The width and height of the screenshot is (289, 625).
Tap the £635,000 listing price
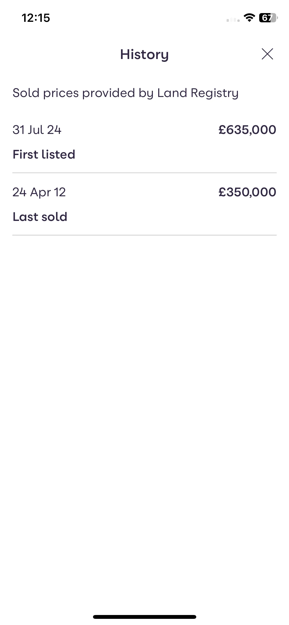pos(247,130)
